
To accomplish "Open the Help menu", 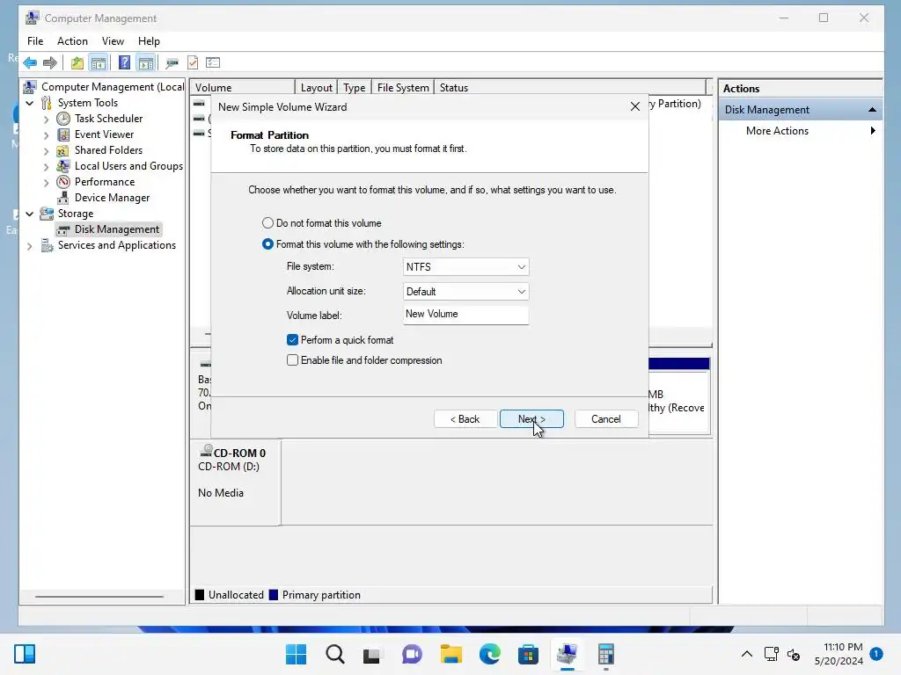I will pos(149,41).
